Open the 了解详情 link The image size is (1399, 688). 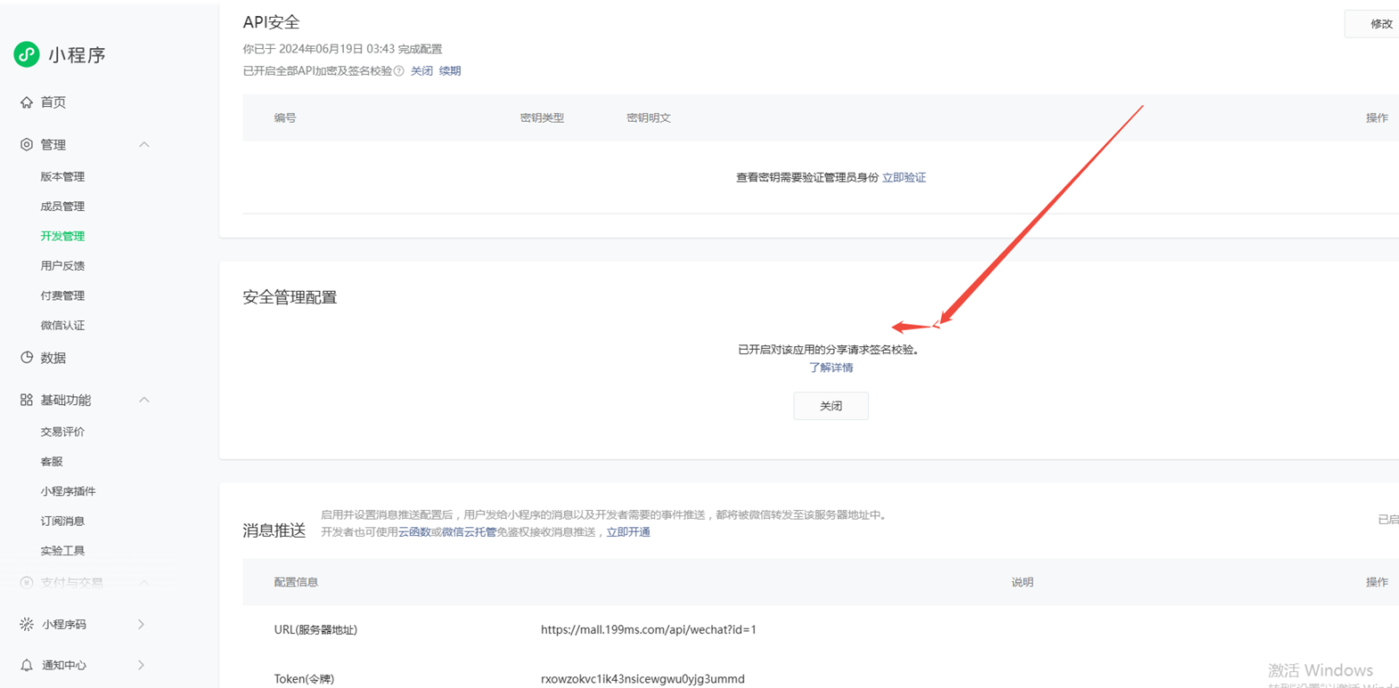(x=830, y=368)
